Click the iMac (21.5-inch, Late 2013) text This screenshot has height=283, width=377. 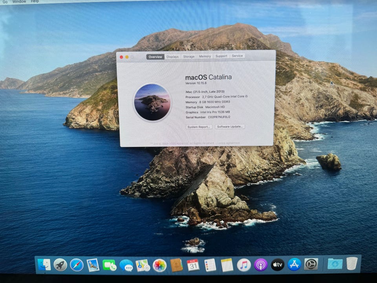(205, 92)
